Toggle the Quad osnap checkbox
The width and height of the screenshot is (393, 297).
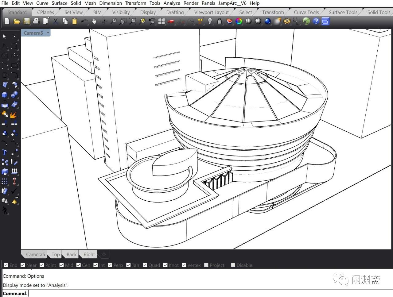click(x=145, y=265)
